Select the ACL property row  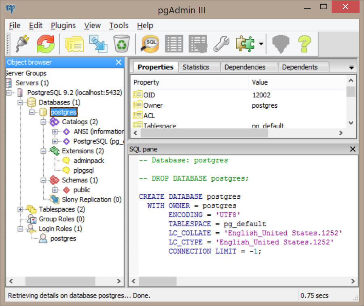click(239, 116)
